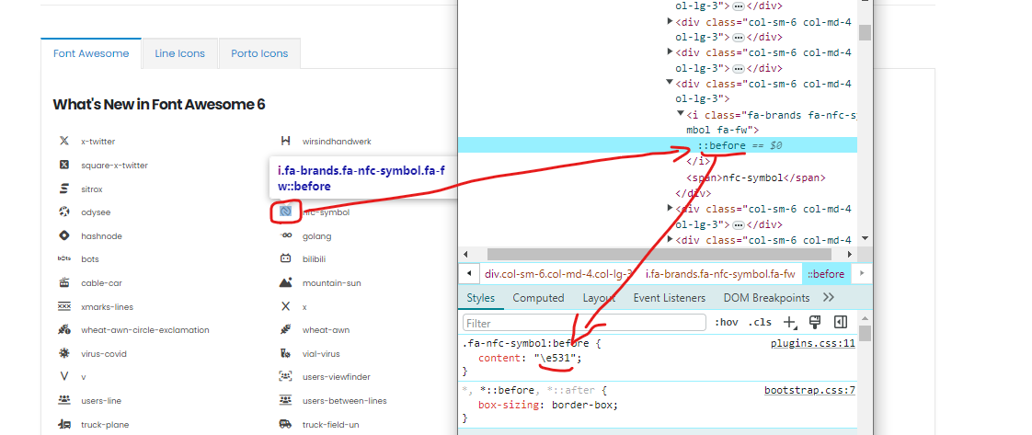Open the Layout tab
1032x435 pixels.
599,297
